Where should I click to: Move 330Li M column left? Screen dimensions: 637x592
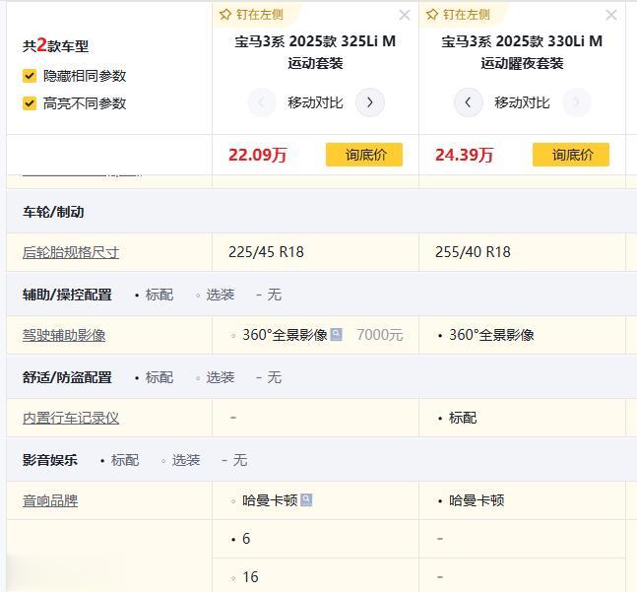pos(468,102)
